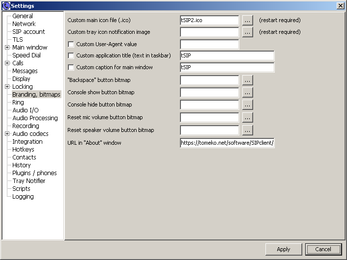
Task: Open SIP account settings
Action: (29, 31)
